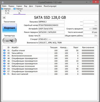Screen dimensions: 100x102
Task: Click threshold value 50 in DA row
Action: pyautogui.click(x=77, y=69)
